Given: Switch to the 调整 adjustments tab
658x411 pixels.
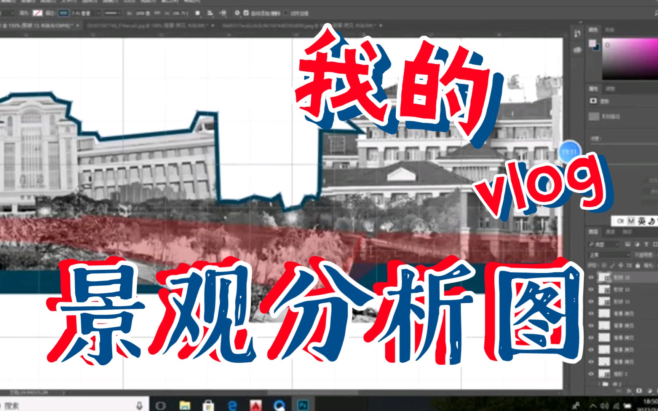Looking at the screenshot, I should [610, 89].
